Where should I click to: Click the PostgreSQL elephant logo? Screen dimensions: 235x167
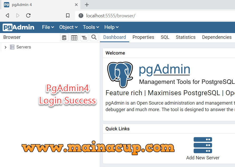[x=120, y=75]
